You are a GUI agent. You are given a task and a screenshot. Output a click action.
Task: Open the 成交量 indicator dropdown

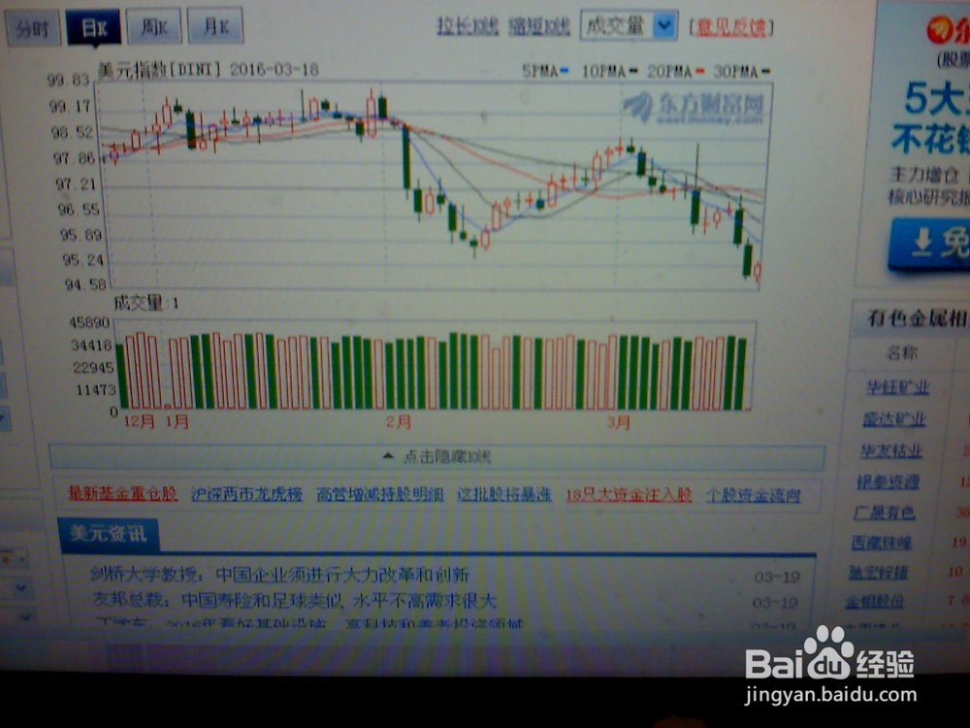point(629,25)
